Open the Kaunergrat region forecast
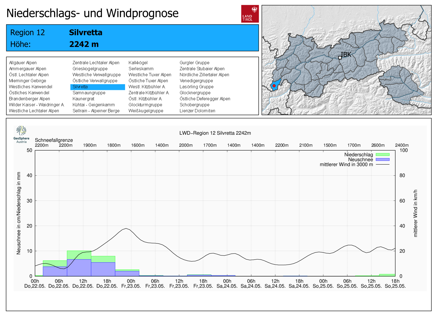The width and height of the screenshot is (437, 315). pos(83,99)
